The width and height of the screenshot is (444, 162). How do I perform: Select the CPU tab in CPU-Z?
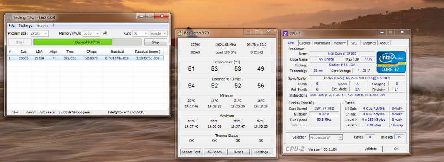291,43
